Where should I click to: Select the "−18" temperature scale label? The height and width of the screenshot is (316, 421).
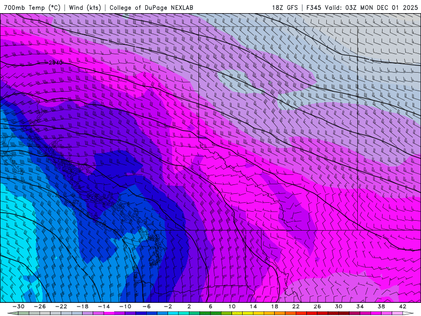pyautogui.click(x=83, y=307)
